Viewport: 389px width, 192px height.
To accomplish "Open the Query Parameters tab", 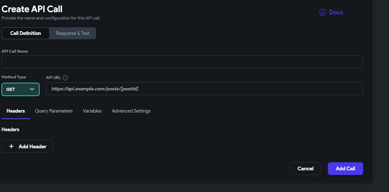I will click(x=54, y=111).
